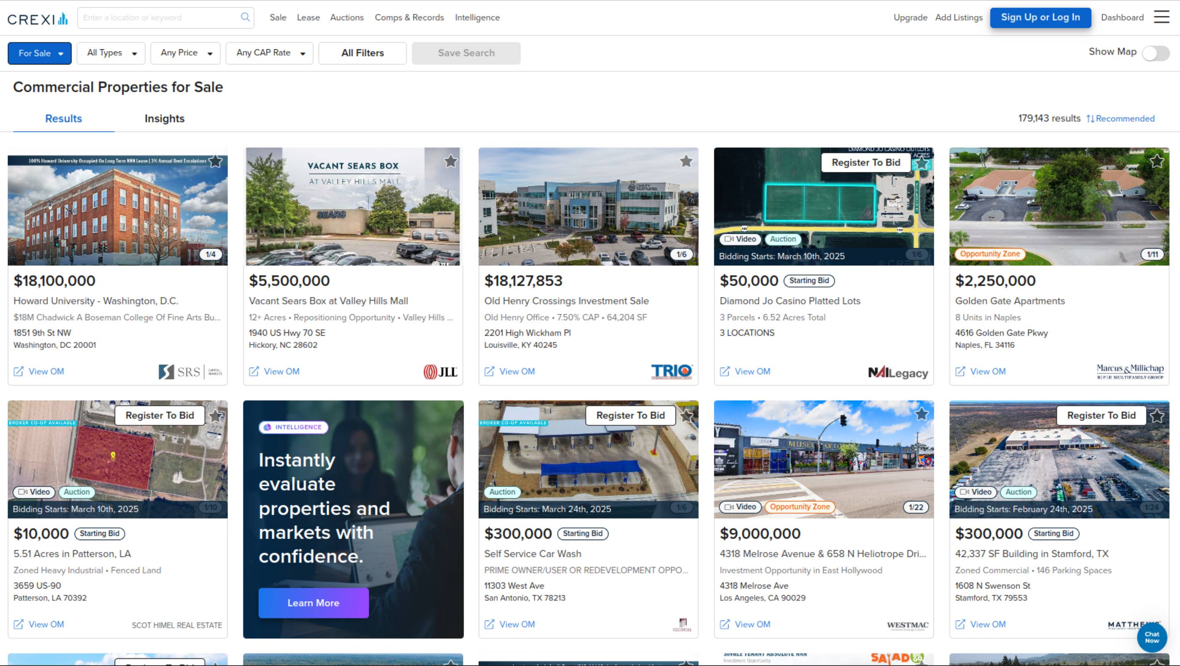The image size is (1180, 666).
Task: Open the Howard University - Washington, D.C. title
Action: (96, 301)
